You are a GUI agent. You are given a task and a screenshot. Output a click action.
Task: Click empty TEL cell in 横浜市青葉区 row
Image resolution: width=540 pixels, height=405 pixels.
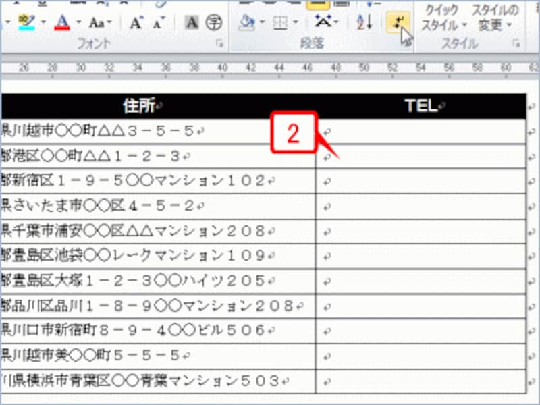(421, 381)
